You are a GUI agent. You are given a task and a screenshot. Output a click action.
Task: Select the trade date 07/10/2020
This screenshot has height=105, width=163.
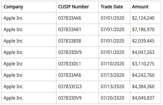coord(112,64)
